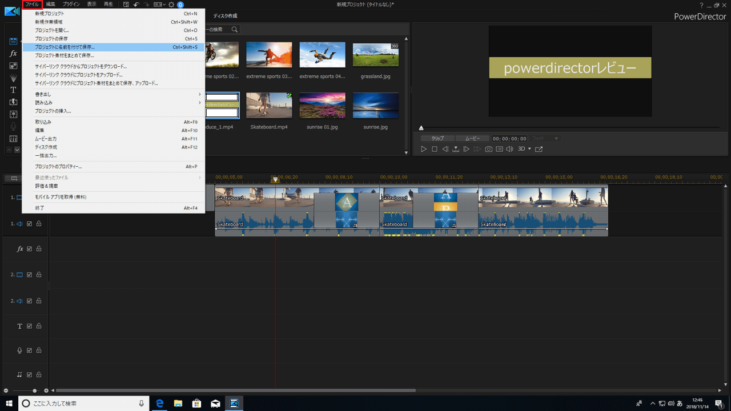
Task: Open the PiP Objects room icon
Action: click(13, 66)
